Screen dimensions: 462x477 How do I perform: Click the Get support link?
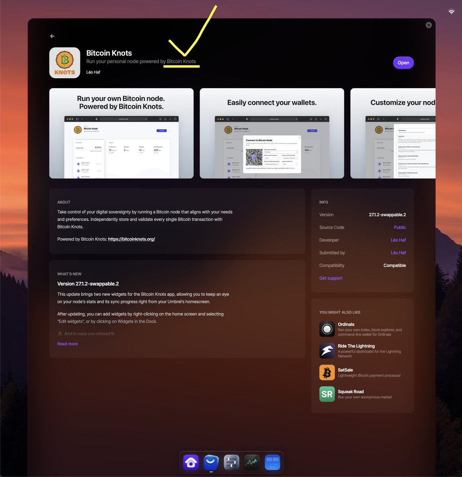pyautogui.click(x=331, y=278)
